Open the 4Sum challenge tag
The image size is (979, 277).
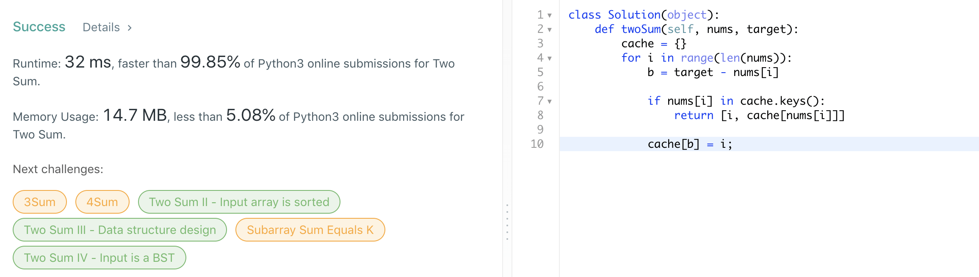(x=102, y=202)
